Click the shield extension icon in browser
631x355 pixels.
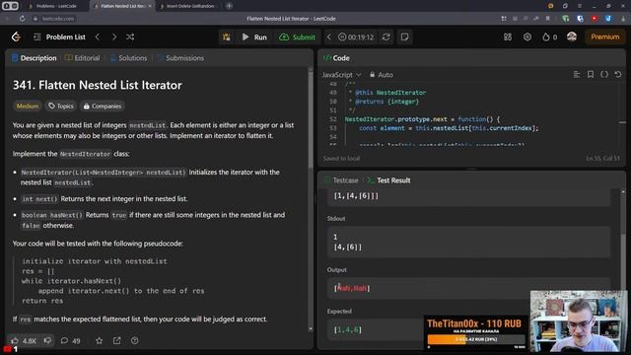[580, 19]
